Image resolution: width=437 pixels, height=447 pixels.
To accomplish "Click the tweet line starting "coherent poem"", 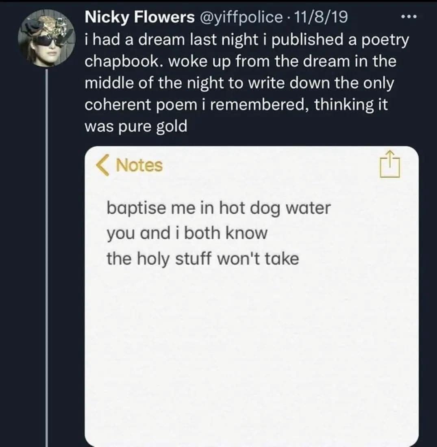I will 236,105.
